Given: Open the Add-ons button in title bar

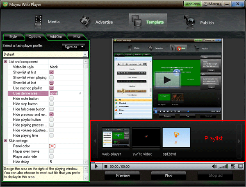Looking at the screenshot, I should click(x=193, y=4).
